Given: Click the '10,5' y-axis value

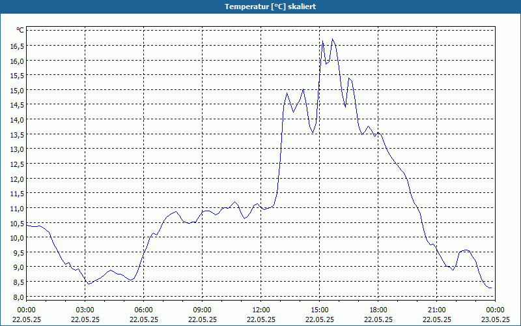Looking at the screenshot, I should pos(17,223).
